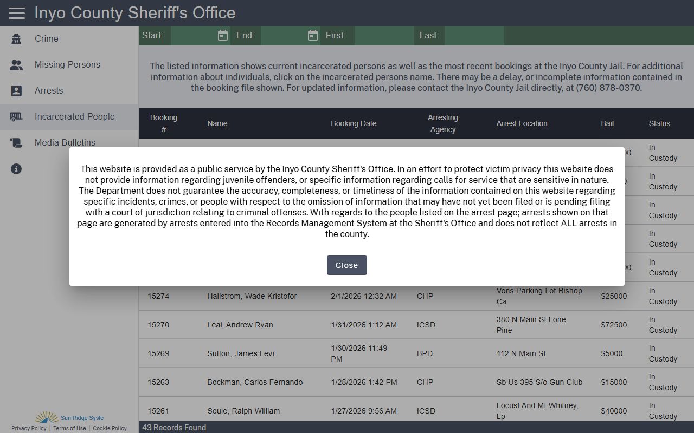Screen dimensions: 694x433
Task: Open the Privacy Policy link
Action: coord(29,428)
